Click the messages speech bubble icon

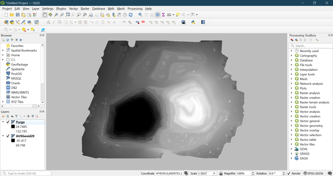(x=330, y=173)
